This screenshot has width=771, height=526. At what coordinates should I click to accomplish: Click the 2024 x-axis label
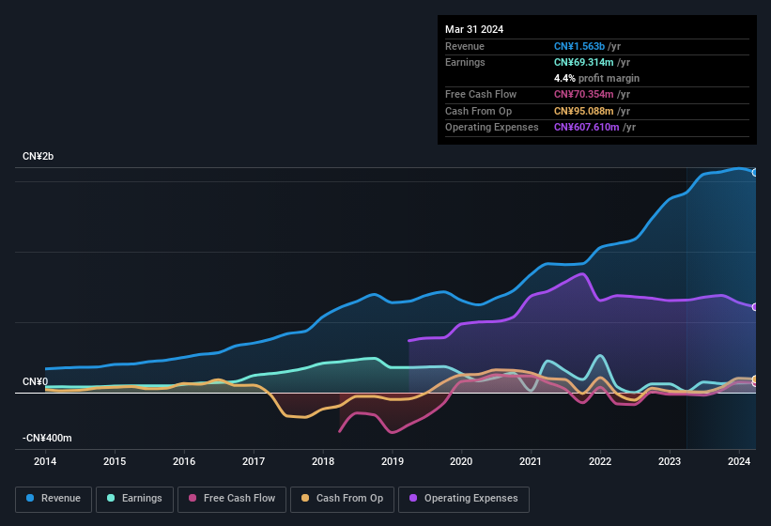click(x=738, y=461)
